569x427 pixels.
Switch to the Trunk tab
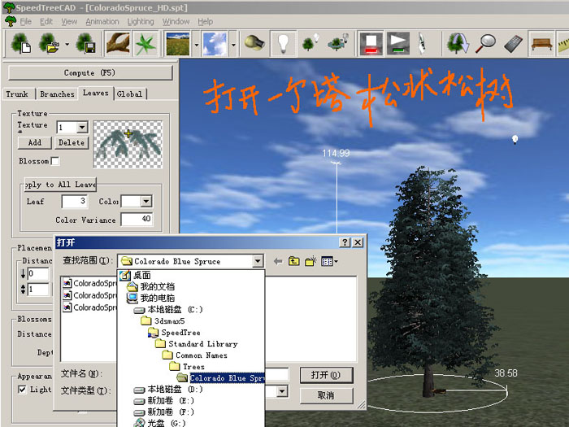tap(17, 94)
